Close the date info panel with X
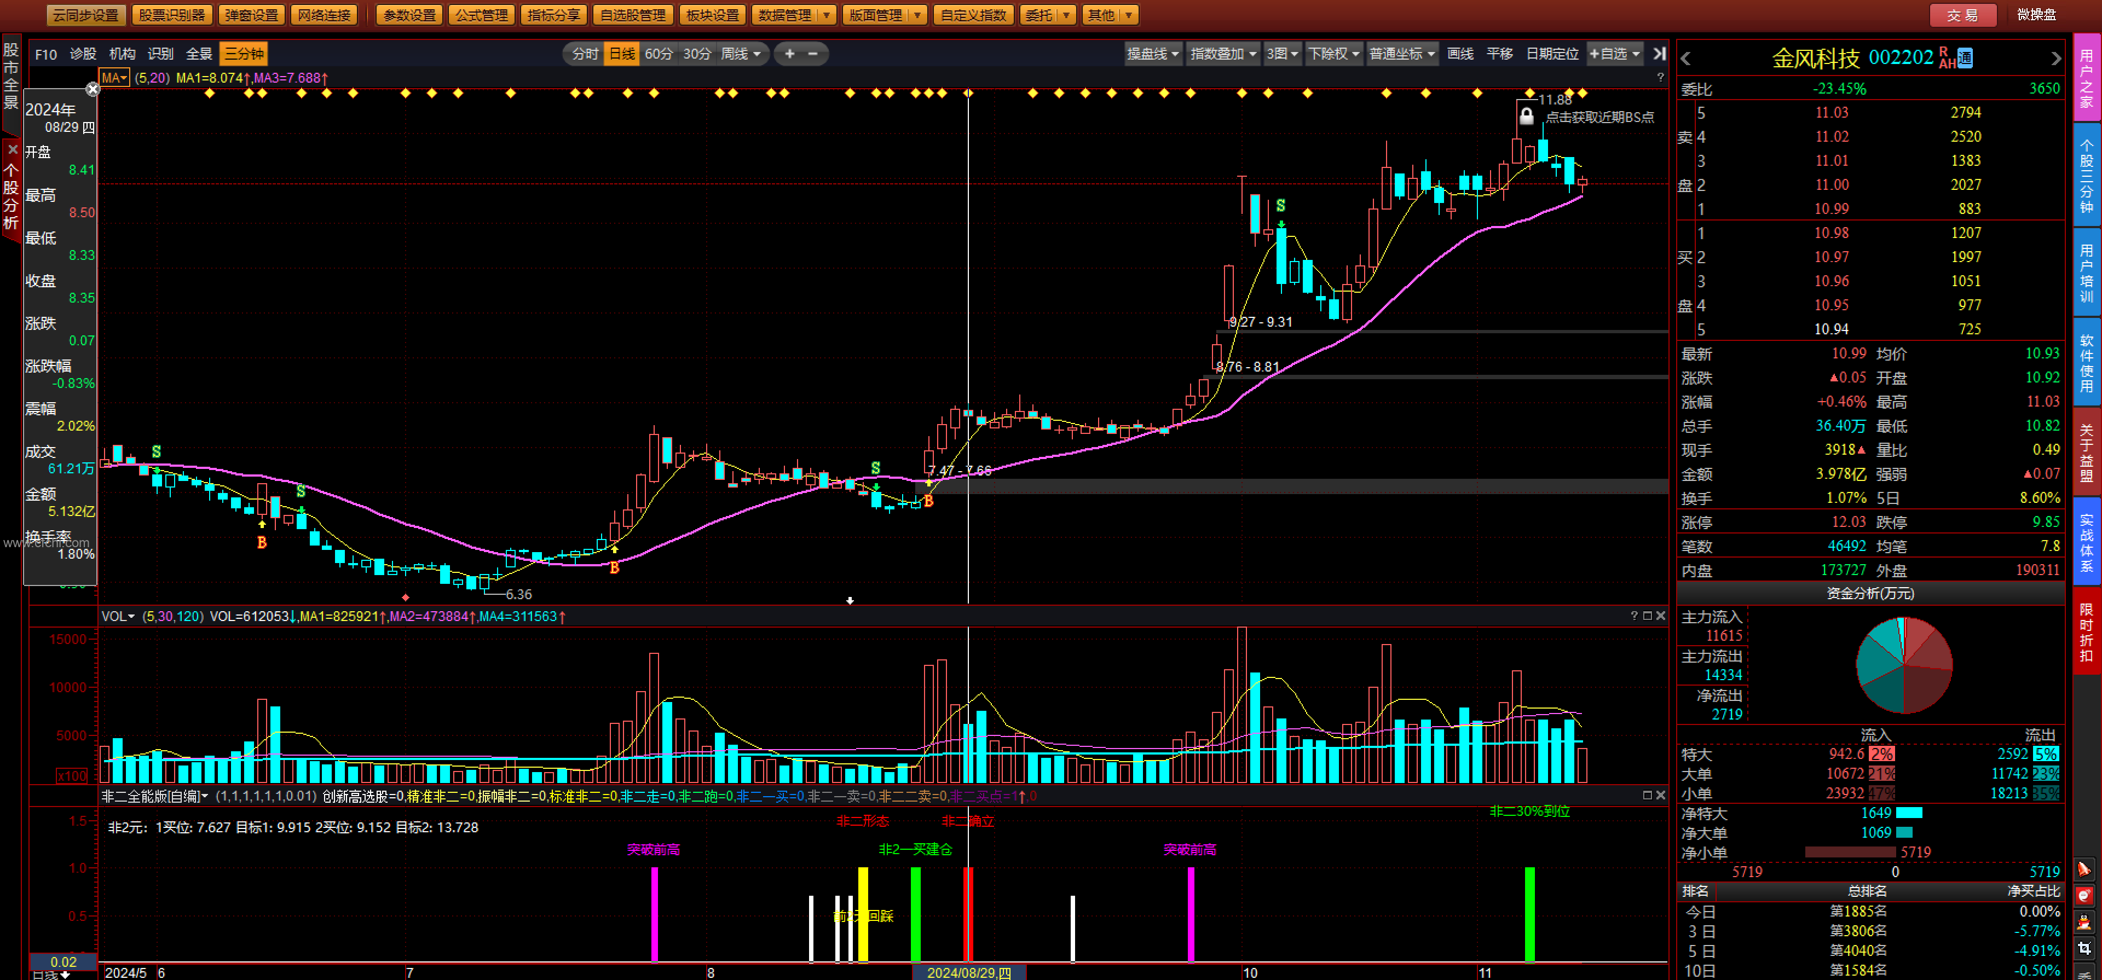Image resolution: width=2102 pixels, height=980 pixels. click(92, 89)
